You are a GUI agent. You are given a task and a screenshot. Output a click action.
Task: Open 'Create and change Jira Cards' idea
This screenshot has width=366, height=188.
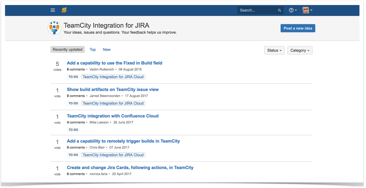pyautogui.click(x=130, y=167)
